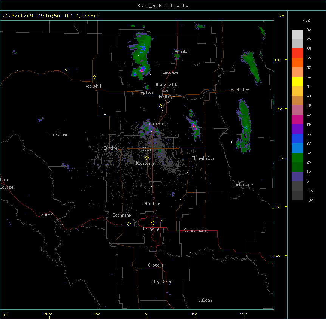
Task: Click the Stettler city label
Action: point(240,90)
